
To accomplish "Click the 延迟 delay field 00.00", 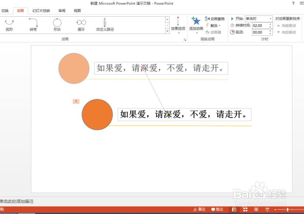I will point(260,32).
